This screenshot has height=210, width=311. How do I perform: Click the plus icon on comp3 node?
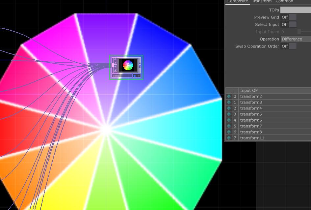point(139,76)
